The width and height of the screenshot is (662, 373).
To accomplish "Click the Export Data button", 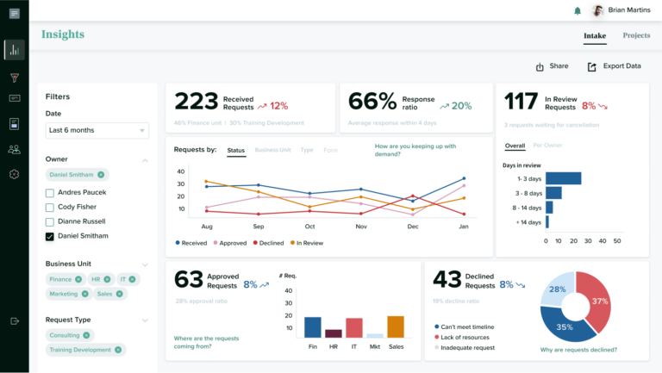I will (615, 66).
